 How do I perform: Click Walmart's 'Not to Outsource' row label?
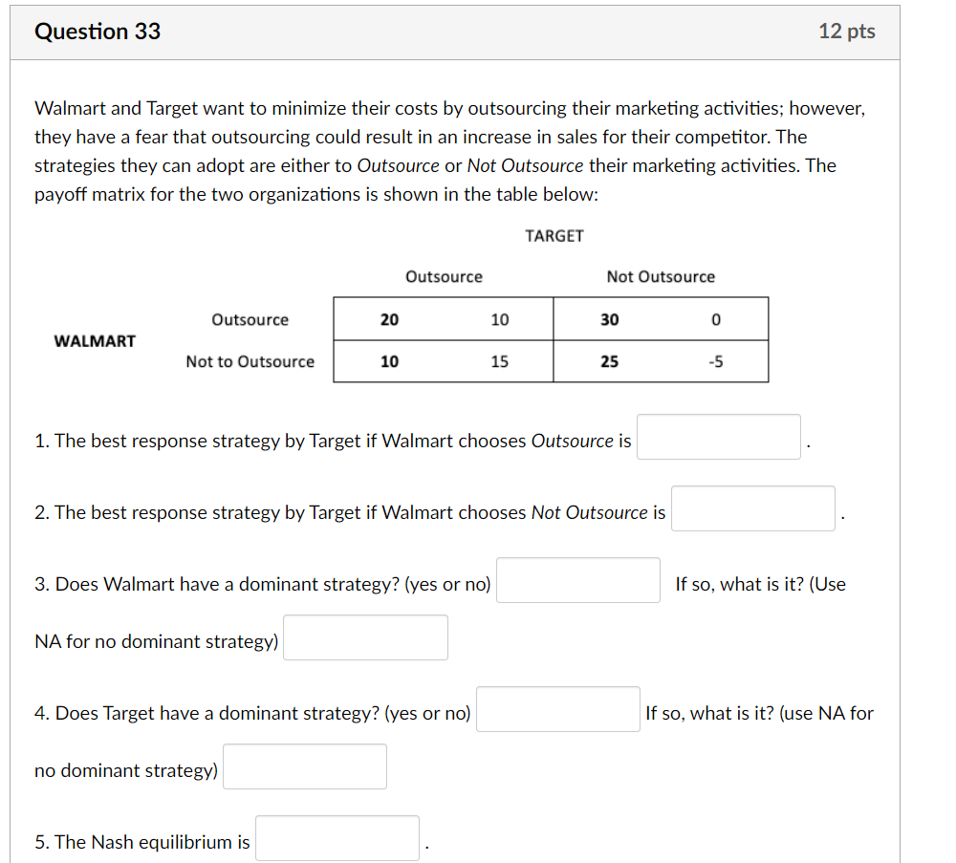coord(250,362)
